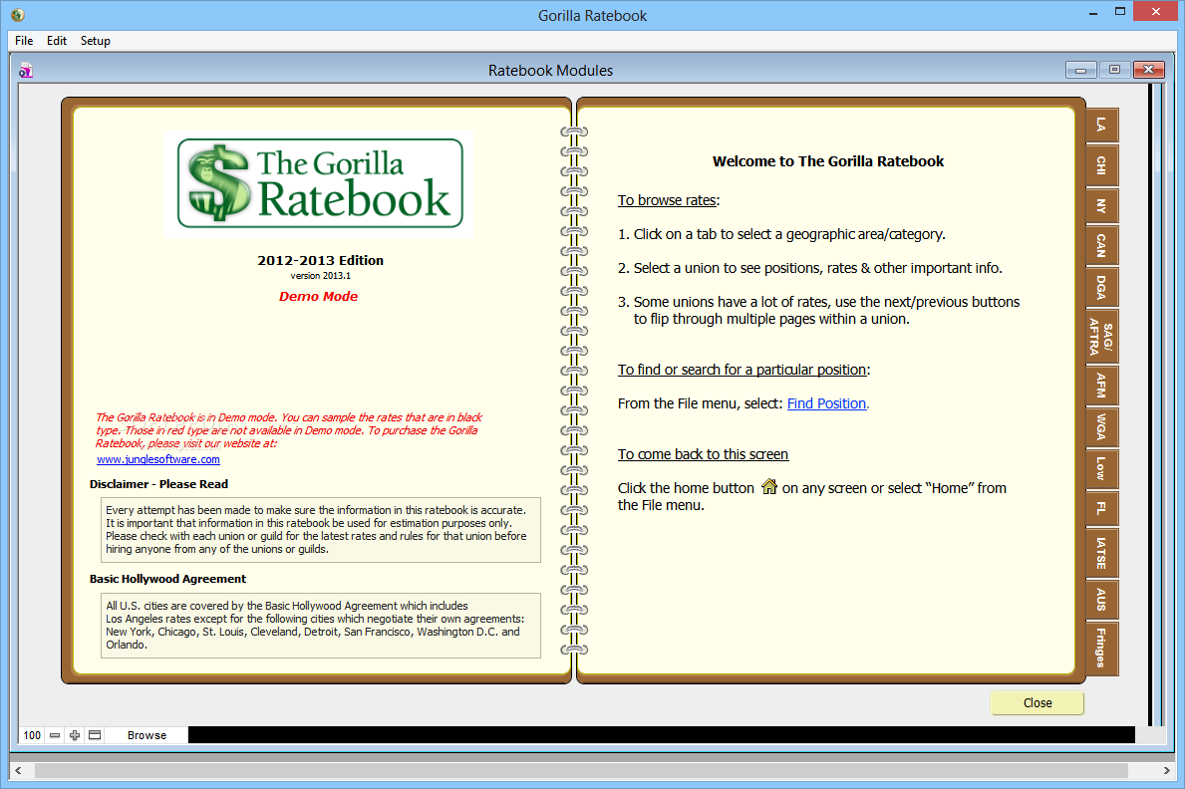Close the Ratebook Modules inner window
1185x789 pixels.
point(1149,70)
